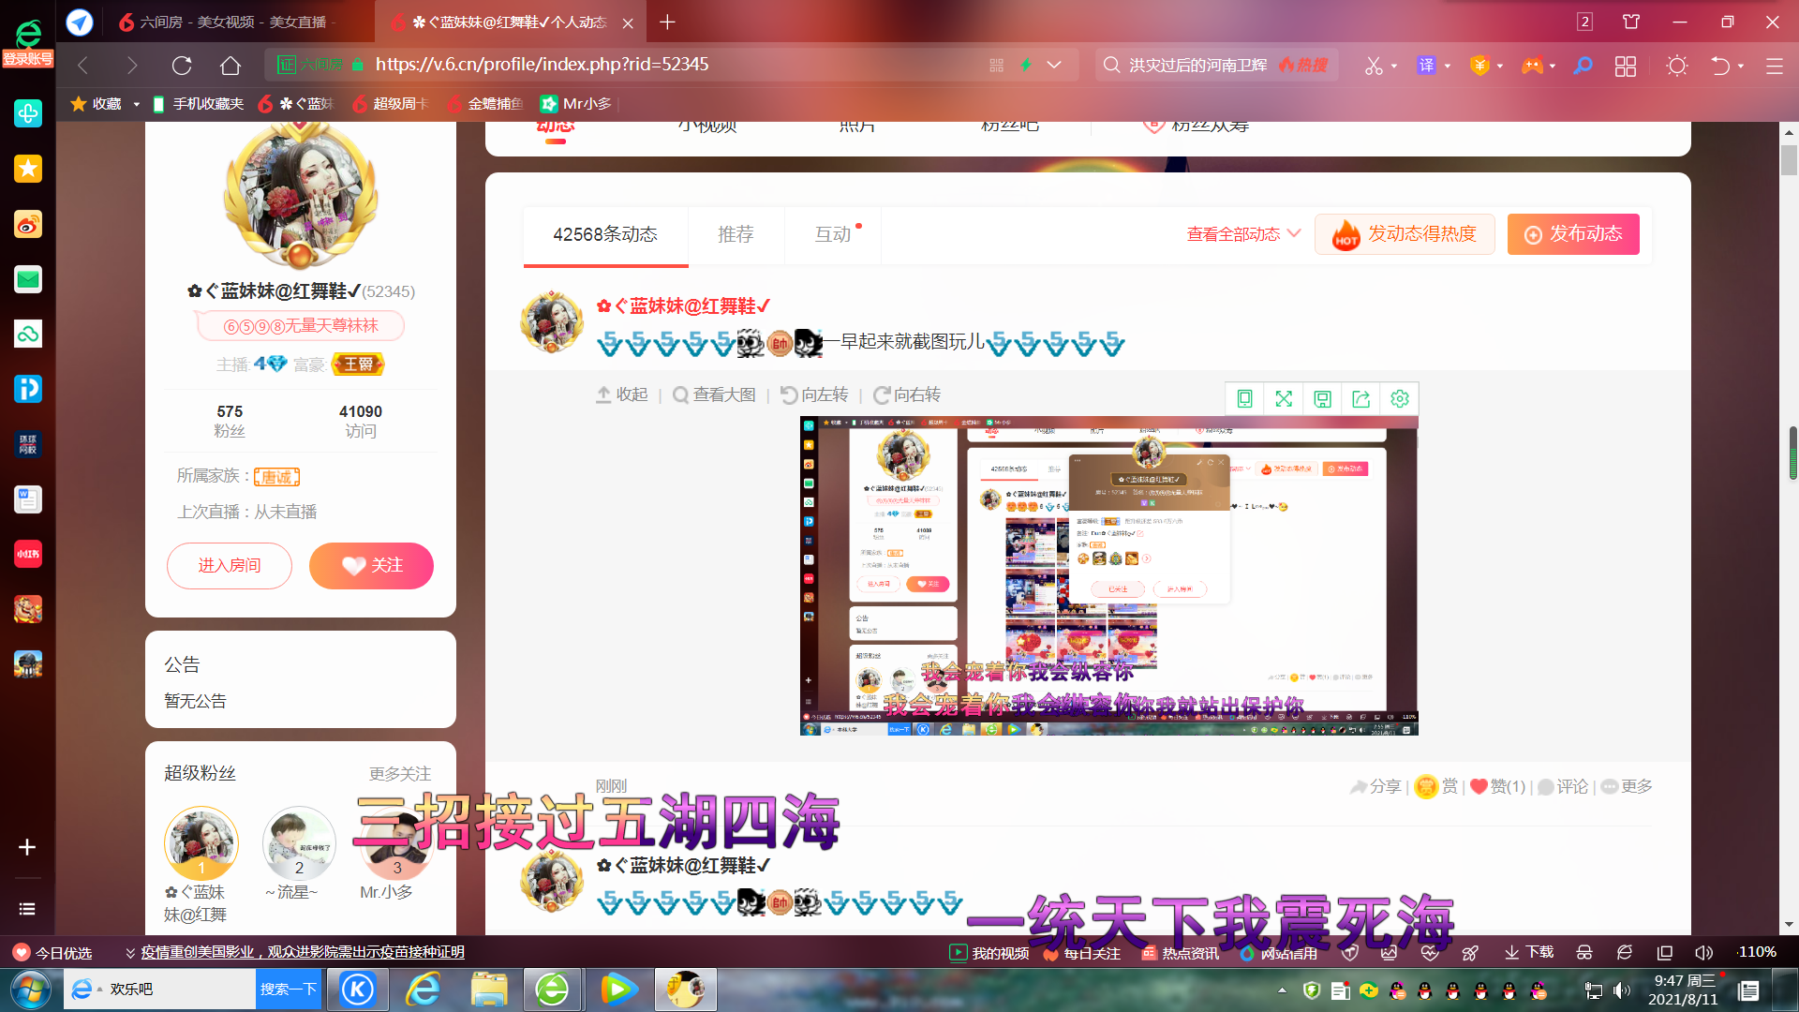Open the posted screenshot thumbnail
This screenshot has width=1799, height=1012.
(x=1108, y=576)
